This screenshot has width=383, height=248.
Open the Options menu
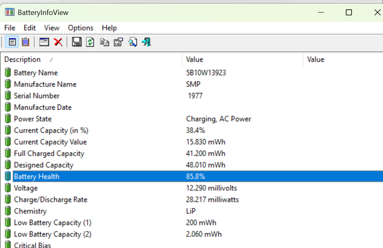pos(81,28)
